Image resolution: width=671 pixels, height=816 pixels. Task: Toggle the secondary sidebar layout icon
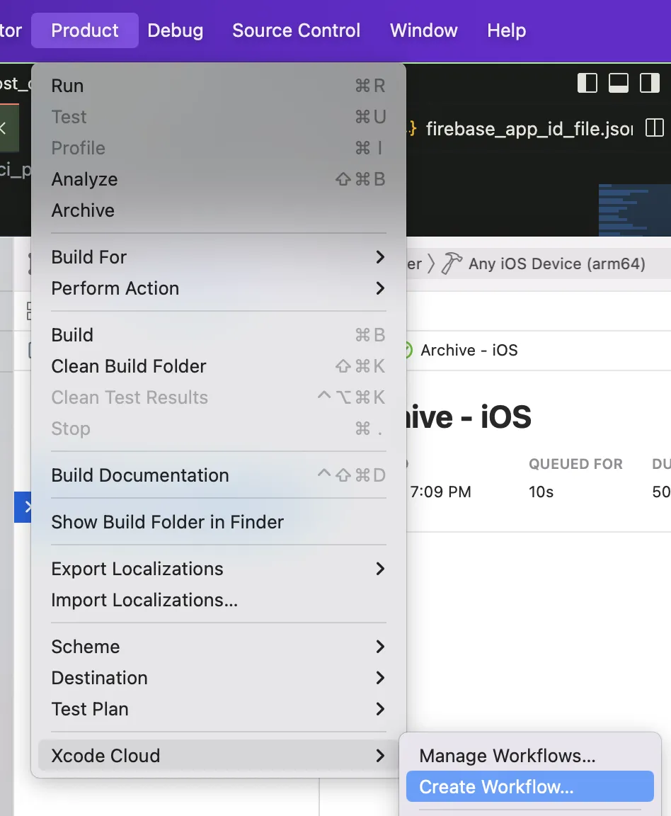[650, 83]
